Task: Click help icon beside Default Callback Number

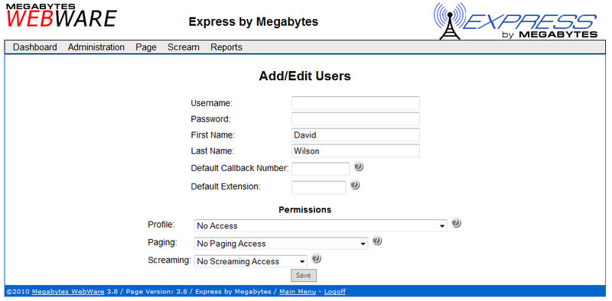Action: tap(359, 167)
